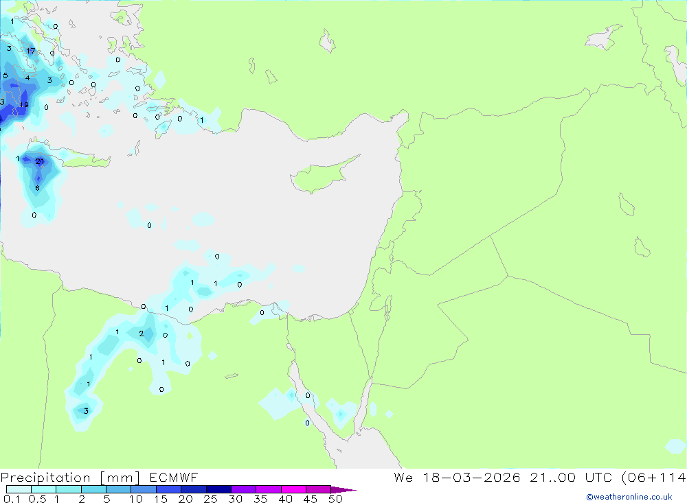Click the legend label '0.1'

pos(12,499)
